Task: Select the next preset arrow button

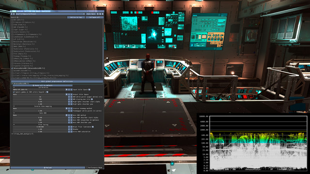Action: pos(14,14)
